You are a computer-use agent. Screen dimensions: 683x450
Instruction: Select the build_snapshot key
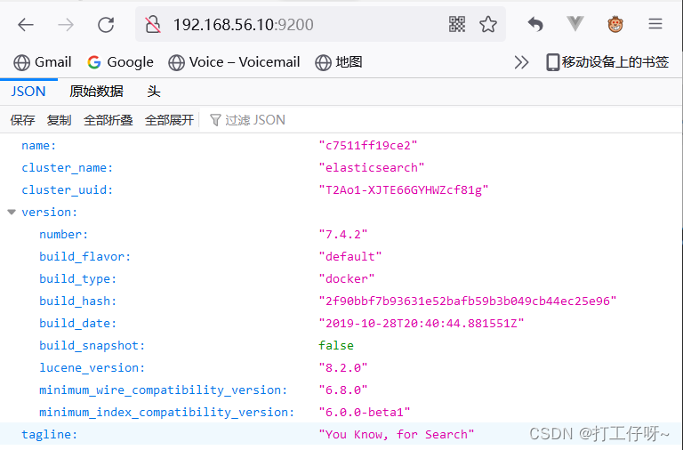(92, 345)
